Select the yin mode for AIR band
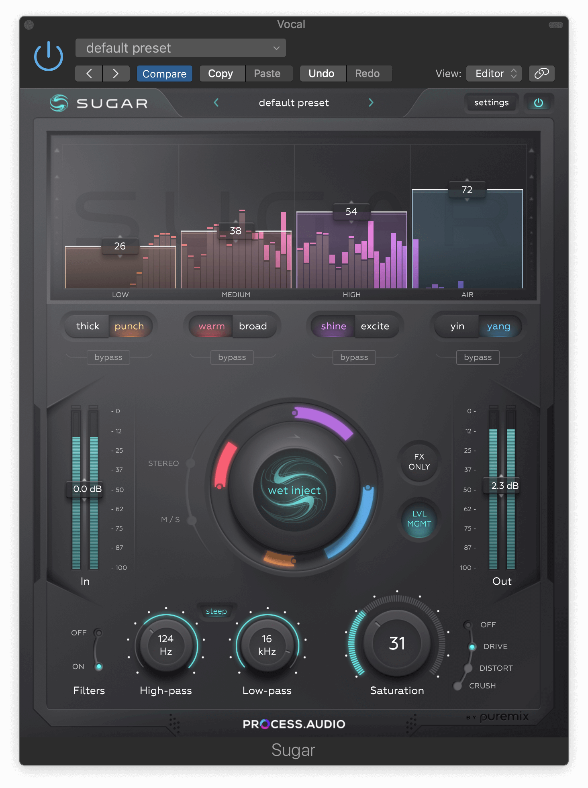 (x=457, y=326)
